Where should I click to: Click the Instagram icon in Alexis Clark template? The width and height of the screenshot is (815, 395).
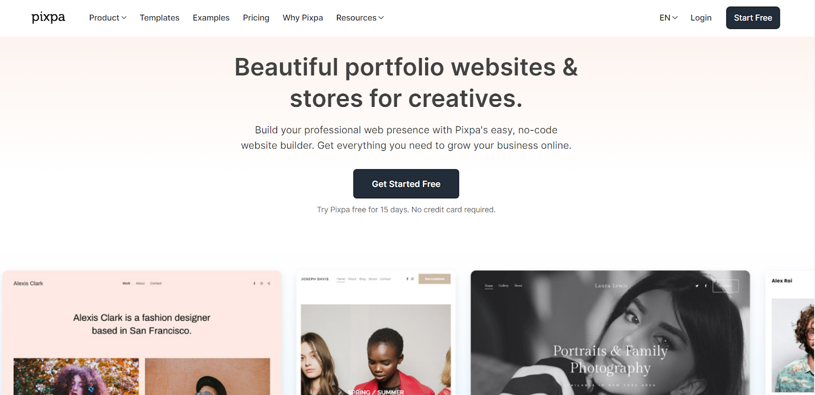coord(261,283)
